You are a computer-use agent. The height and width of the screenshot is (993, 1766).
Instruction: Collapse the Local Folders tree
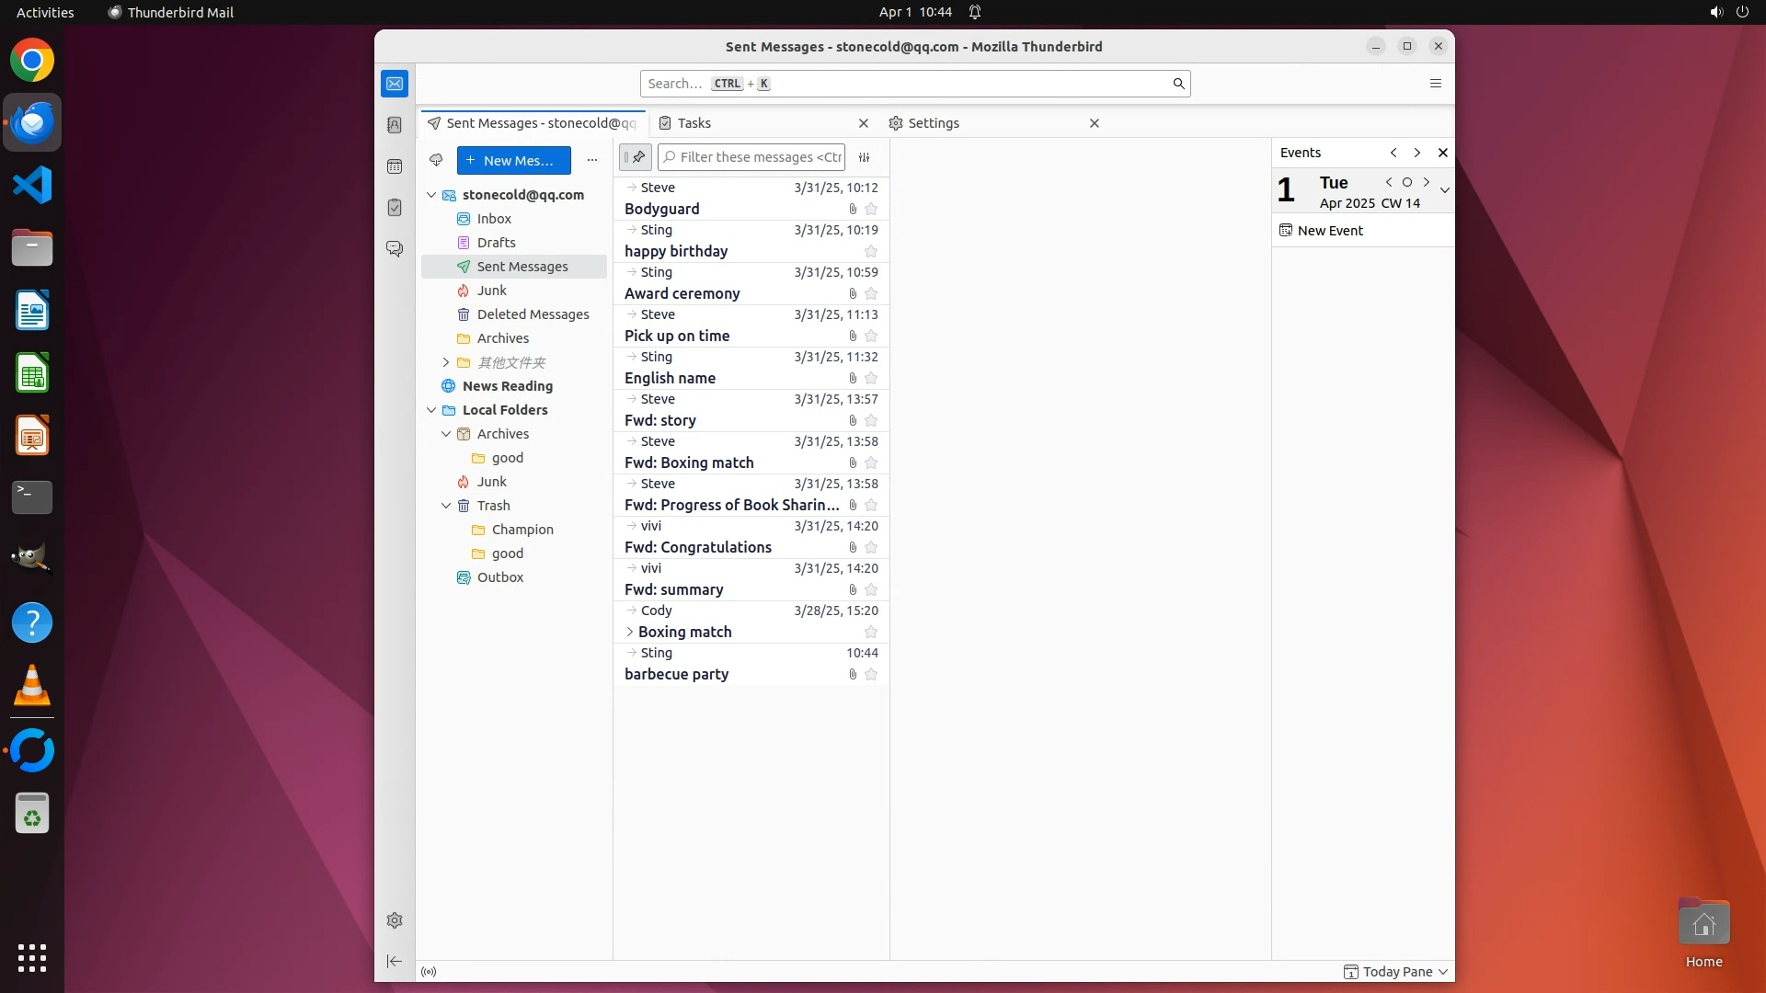(x=431, y=410)
